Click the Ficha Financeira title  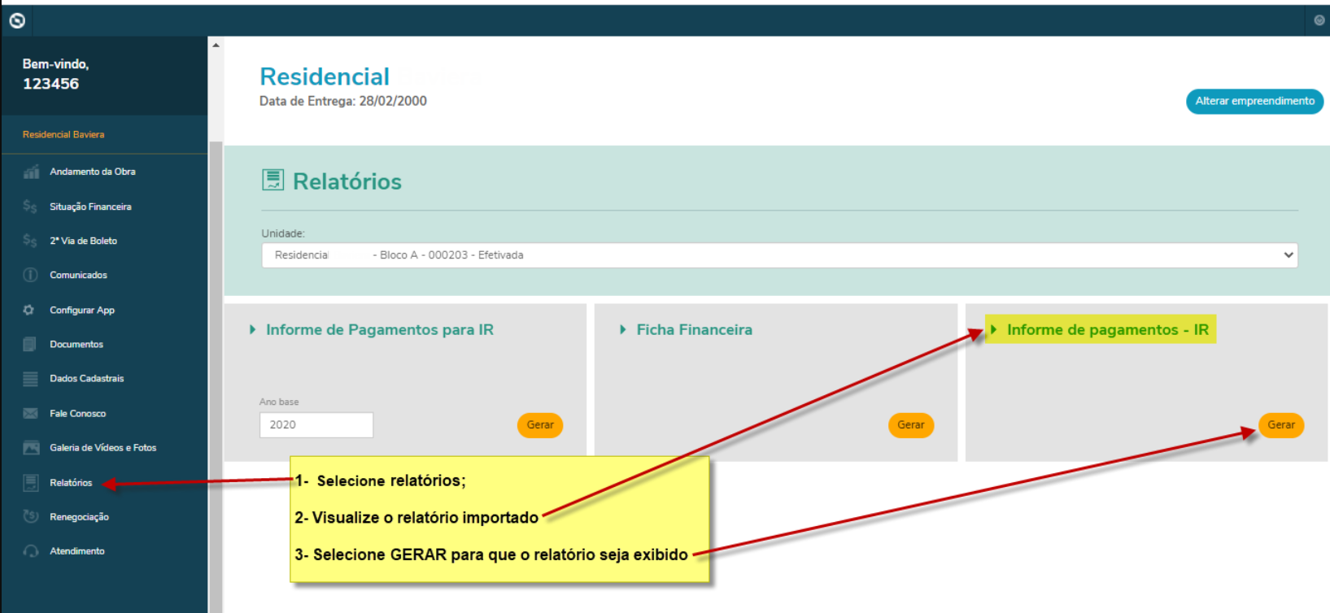tap(695, 329)
